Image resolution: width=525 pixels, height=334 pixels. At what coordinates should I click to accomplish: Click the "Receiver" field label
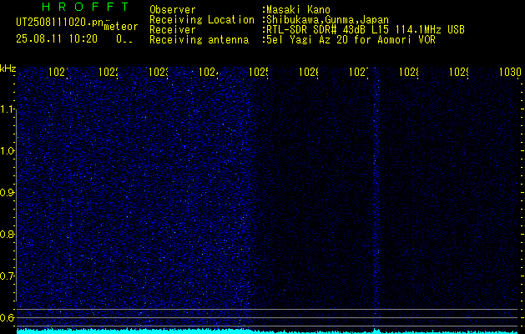(x=173, y=30)
